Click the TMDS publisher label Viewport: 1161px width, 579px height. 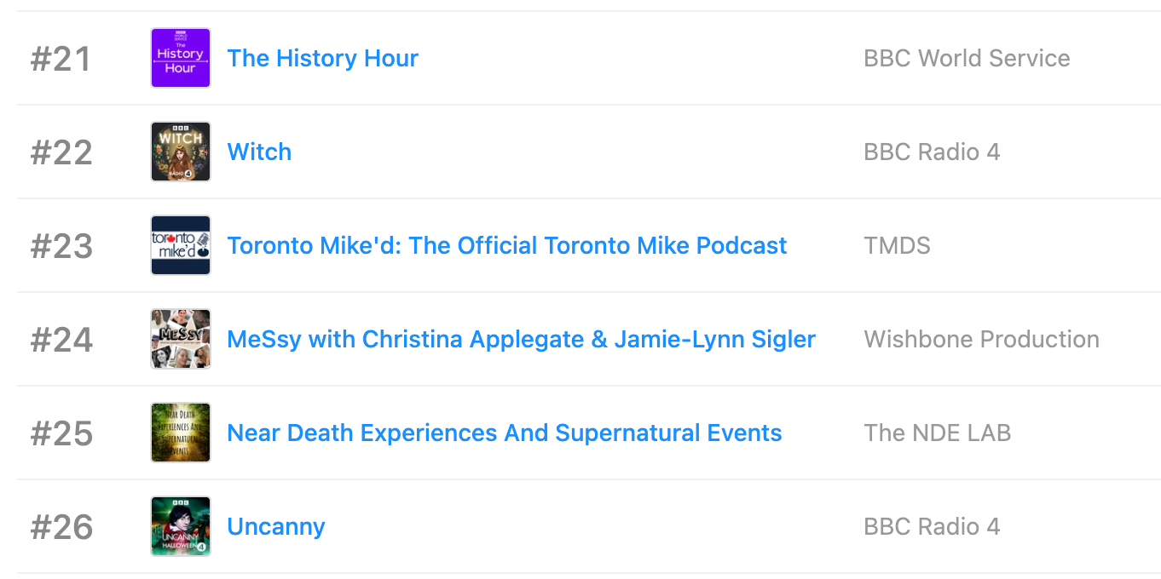897,245
